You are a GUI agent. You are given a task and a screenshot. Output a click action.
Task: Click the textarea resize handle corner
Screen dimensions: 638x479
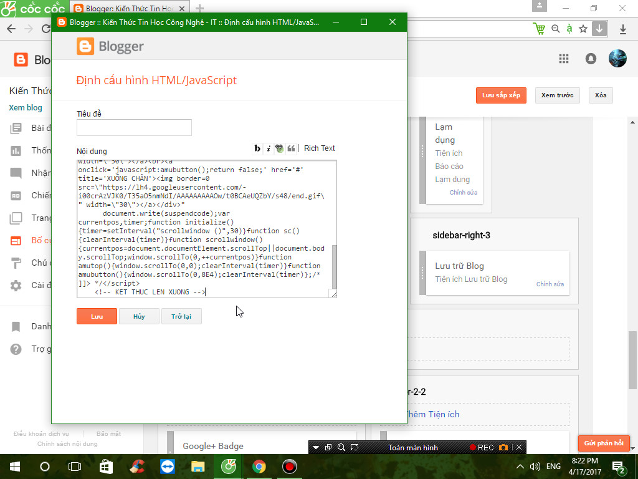334,294
